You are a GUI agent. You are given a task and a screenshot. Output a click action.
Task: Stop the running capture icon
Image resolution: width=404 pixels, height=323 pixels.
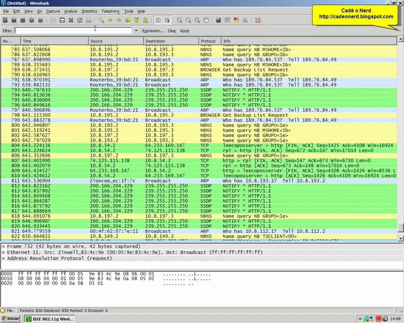[x=32, y=20]
